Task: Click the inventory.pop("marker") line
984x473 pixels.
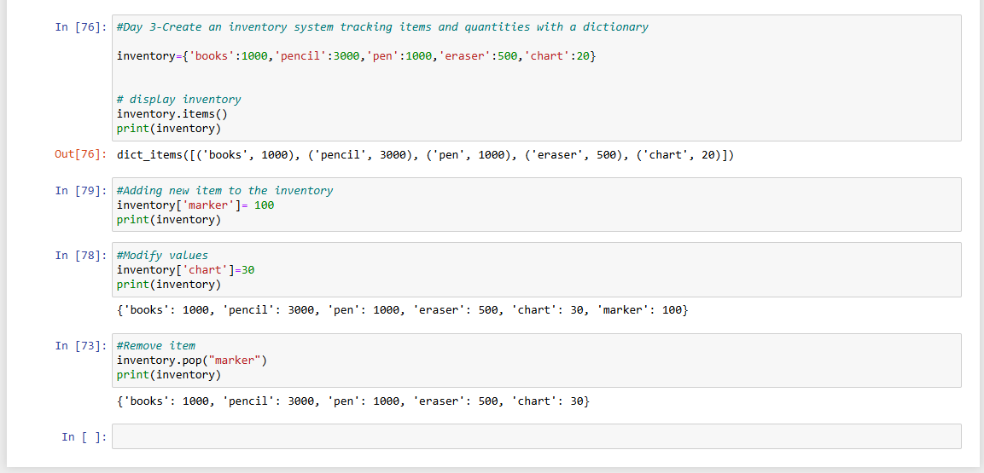Action: pos(192,361)
